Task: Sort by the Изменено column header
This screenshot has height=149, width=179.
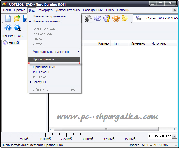Action: pos(138,43)
